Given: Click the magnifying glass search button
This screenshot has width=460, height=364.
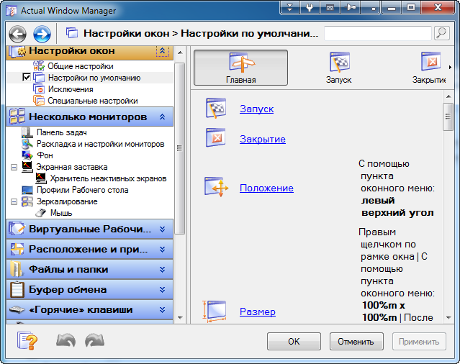Looking at the screenshot, I should point(442,33).
